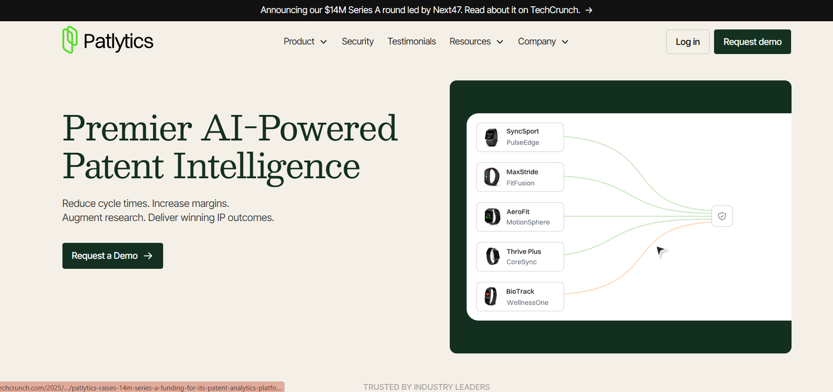Click the AeroFit watch icon
The height and width of the screenshot is (392, 833).
coord(492,217)
